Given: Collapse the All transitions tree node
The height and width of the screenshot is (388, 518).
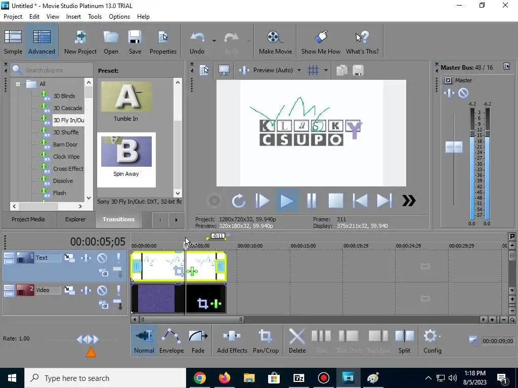Looking at the screenshot, I should tap(18, 84).
